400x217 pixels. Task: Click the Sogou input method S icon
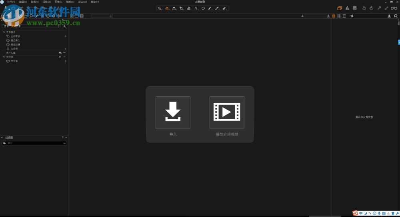coord(355,213)
